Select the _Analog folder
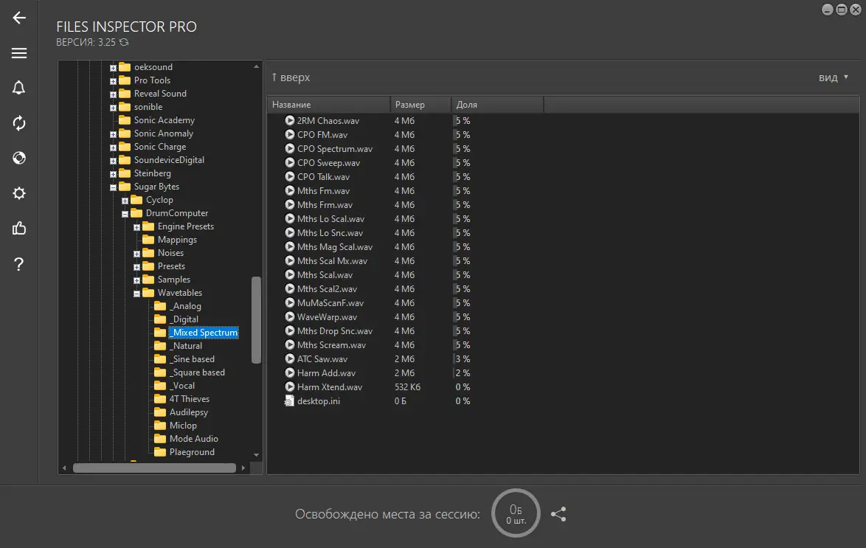 point(185,306)
